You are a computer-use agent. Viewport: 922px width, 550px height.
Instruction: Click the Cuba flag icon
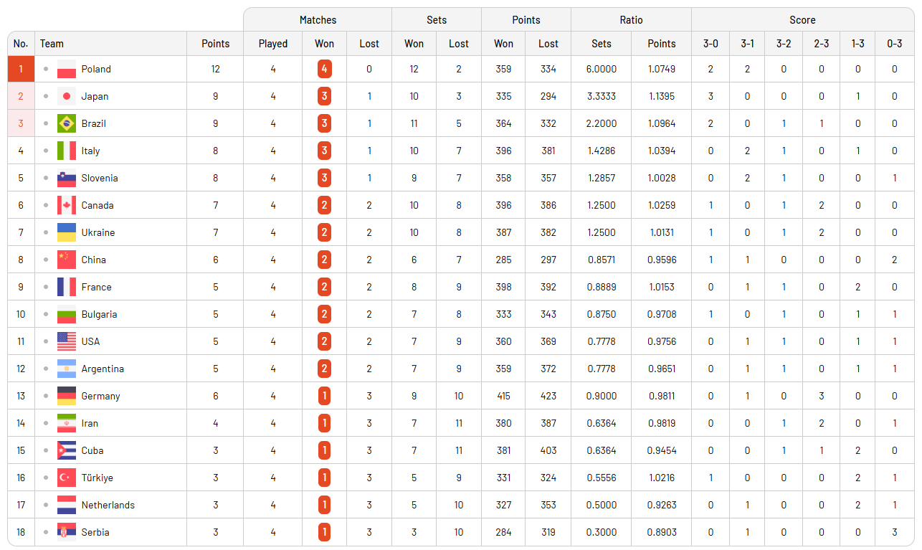coord(67,451)
